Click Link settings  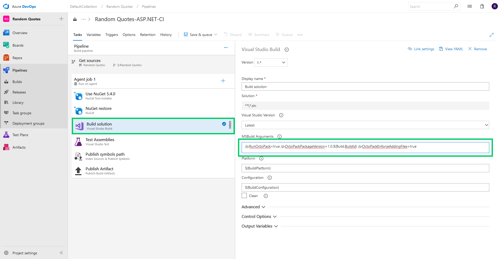pyautogui.click(x=421, y=49)
